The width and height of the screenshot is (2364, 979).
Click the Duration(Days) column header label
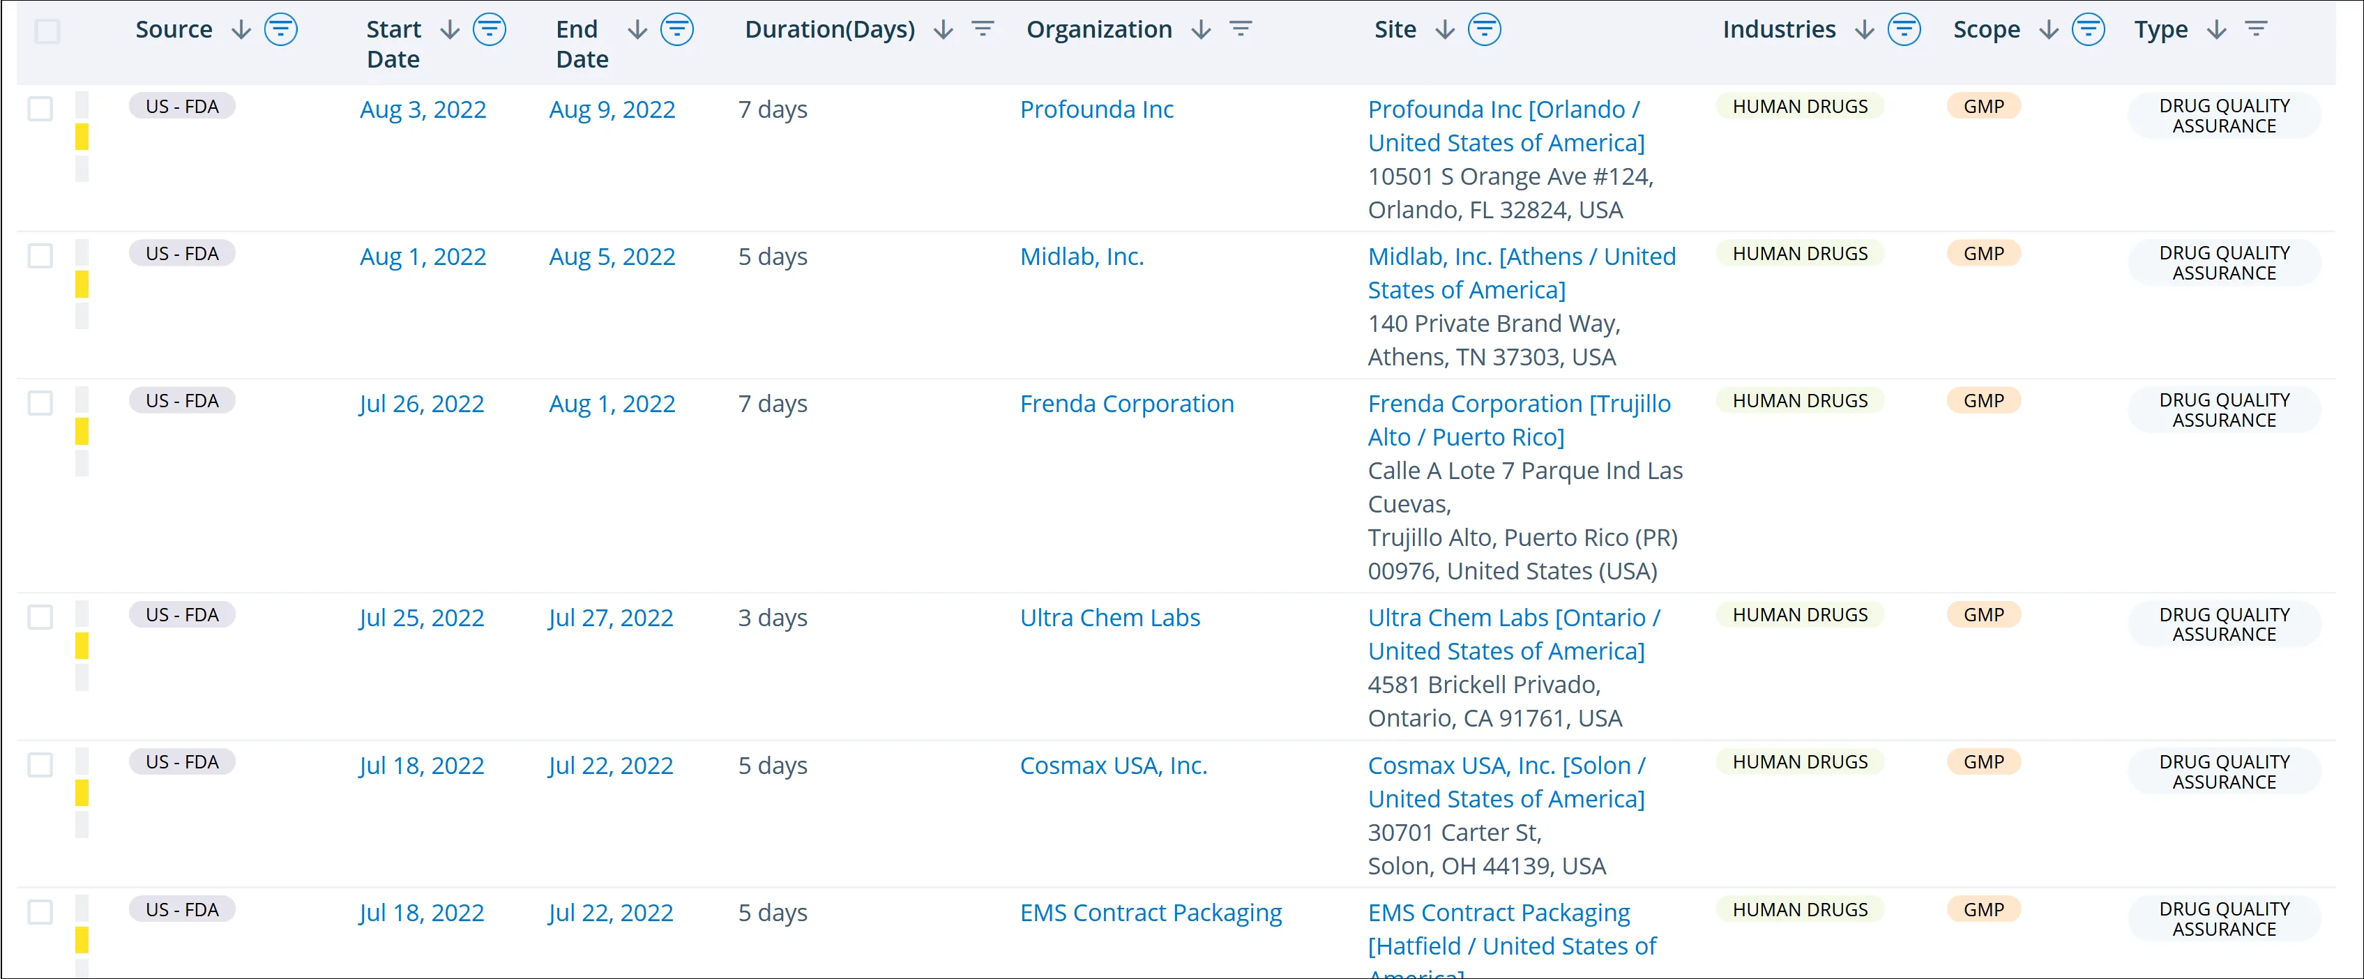click(x=828, y=29)
